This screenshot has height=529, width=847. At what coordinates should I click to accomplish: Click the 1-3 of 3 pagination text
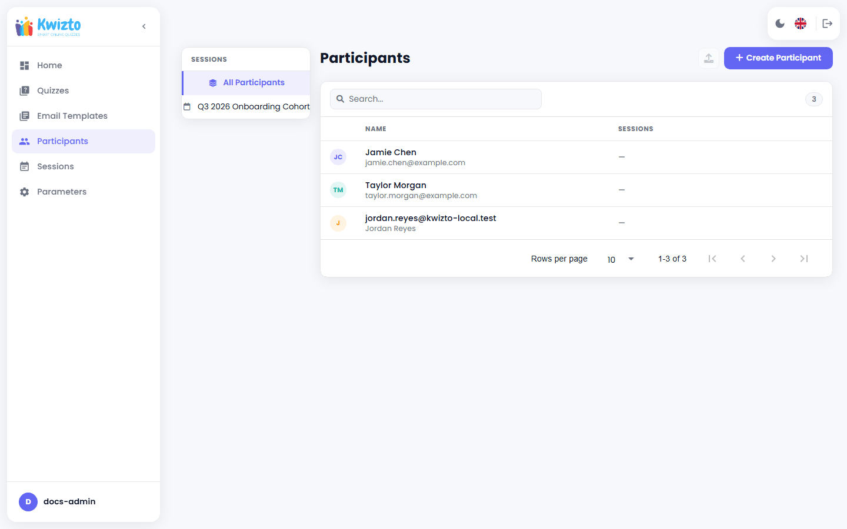[672, 259]
